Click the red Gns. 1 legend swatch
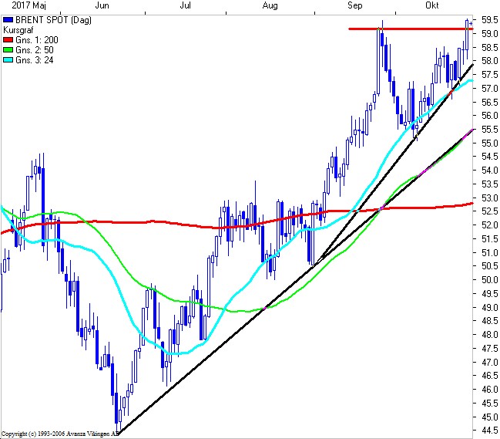Image resolution: width=500 pixels, height=439 pixels. 8,40
